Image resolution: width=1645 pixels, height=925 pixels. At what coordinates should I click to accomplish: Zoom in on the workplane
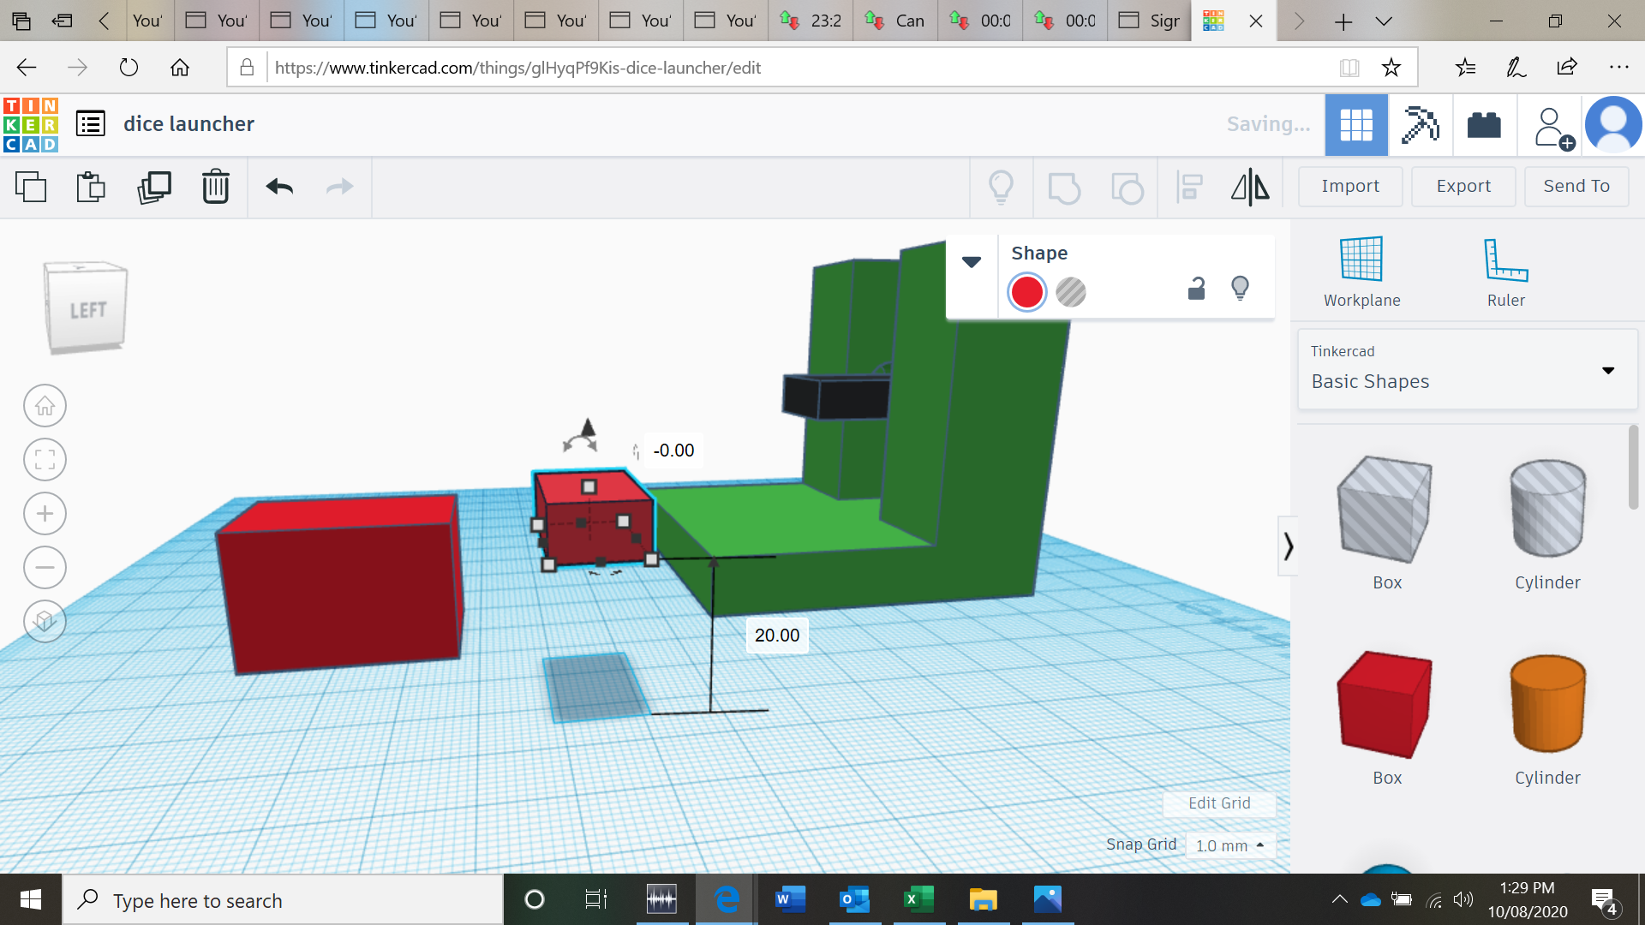(x=45, y=514)
